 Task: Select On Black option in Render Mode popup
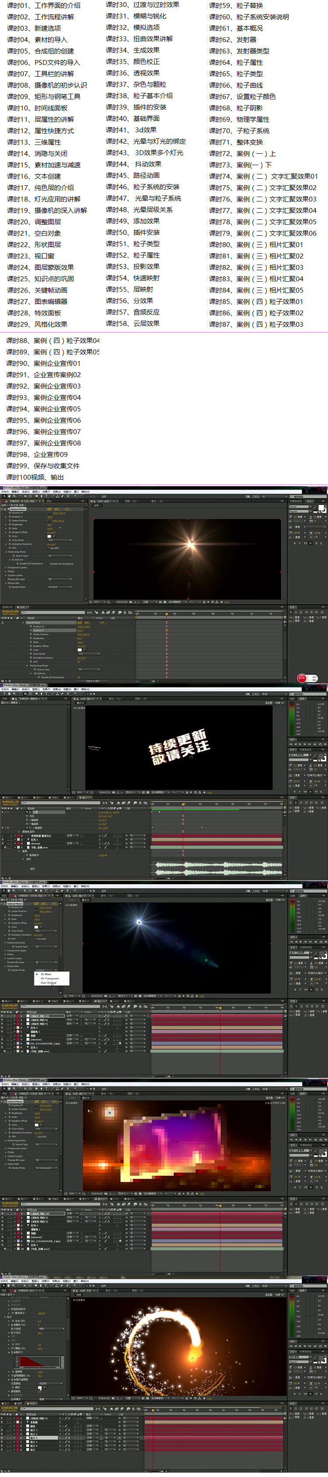(x=46, y=974)
